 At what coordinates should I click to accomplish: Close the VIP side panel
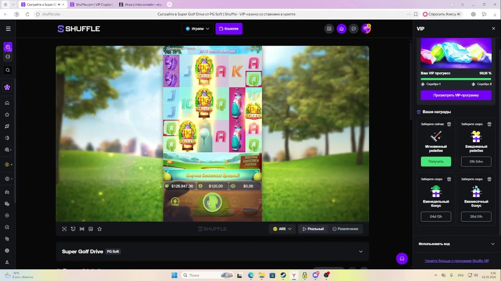[x=493, y=28]
